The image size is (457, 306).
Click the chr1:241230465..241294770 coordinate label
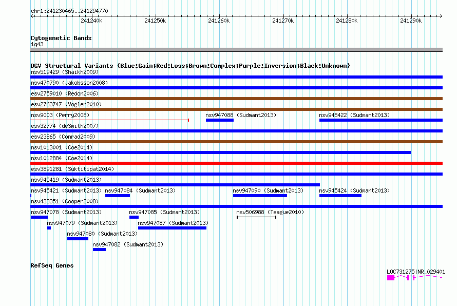69,11
